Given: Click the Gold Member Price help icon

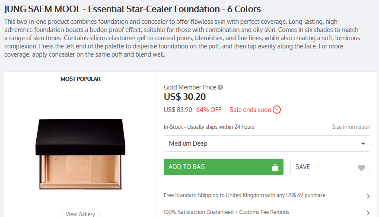Looking at the screenshot, I should (x=220, y=87).
